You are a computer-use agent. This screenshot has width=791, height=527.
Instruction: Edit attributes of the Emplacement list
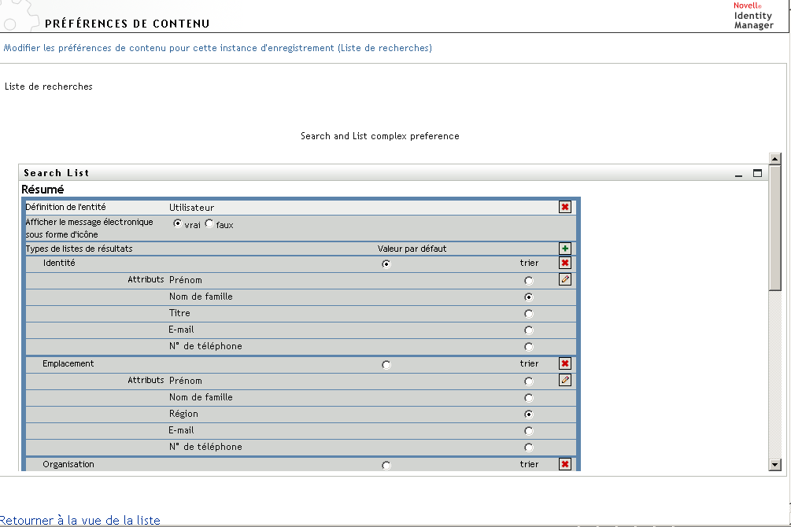[565, 380]
